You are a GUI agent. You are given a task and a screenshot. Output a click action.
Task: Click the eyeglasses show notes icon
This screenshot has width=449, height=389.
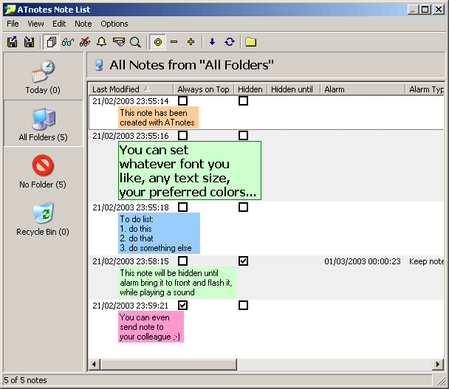[68, 42]
